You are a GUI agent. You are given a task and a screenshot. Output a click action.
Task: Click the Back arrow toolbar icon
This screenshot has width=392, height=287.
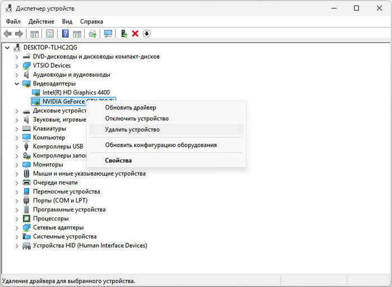8,34
